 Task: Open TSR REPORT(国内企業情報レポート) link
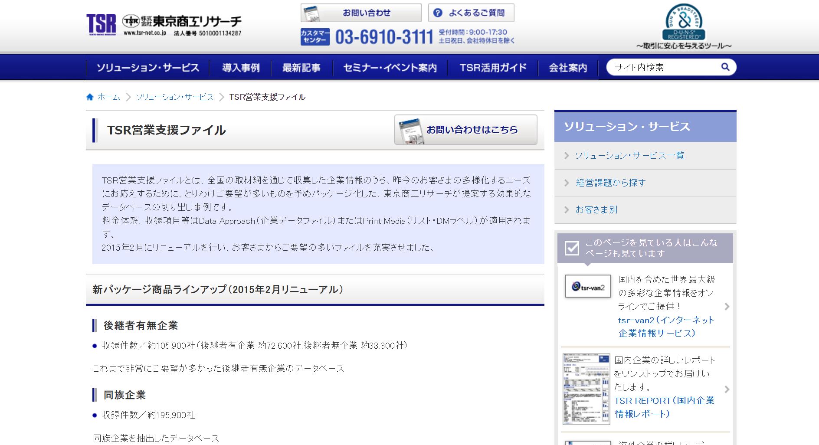point(664,407)
